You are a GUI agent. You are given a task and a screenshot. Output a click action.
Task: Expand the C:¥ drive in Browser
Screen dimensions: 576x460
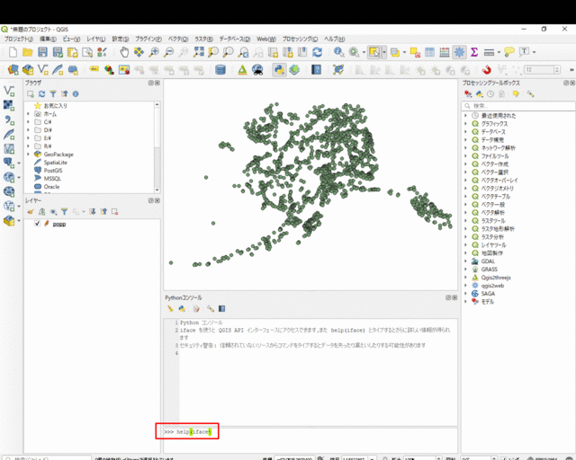click(x=28, y=122)
